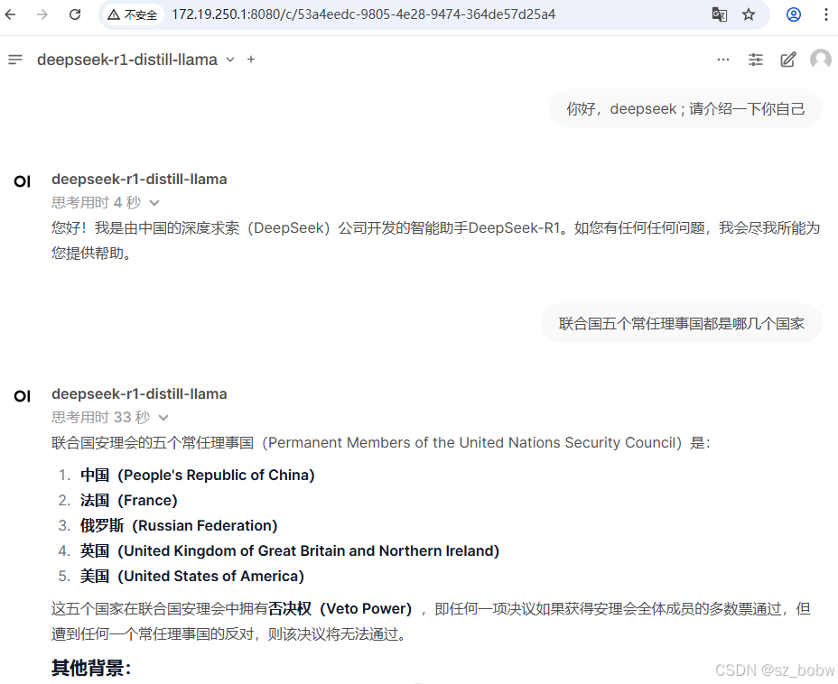Open the page translate icon
Viewport: 838px width, 684px height.
coord(720,14)
